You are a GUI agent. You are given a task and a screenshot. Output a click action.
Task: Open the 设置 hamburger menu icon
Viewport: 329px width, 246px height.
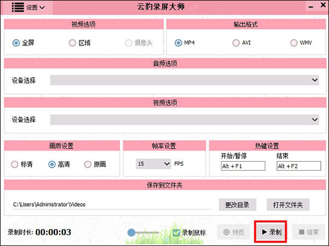coord(18,7)
